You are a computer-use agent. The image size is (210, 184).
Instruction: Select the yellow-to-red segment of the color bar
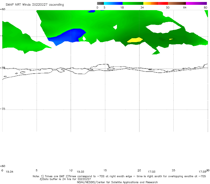click(x=156, y=3)
